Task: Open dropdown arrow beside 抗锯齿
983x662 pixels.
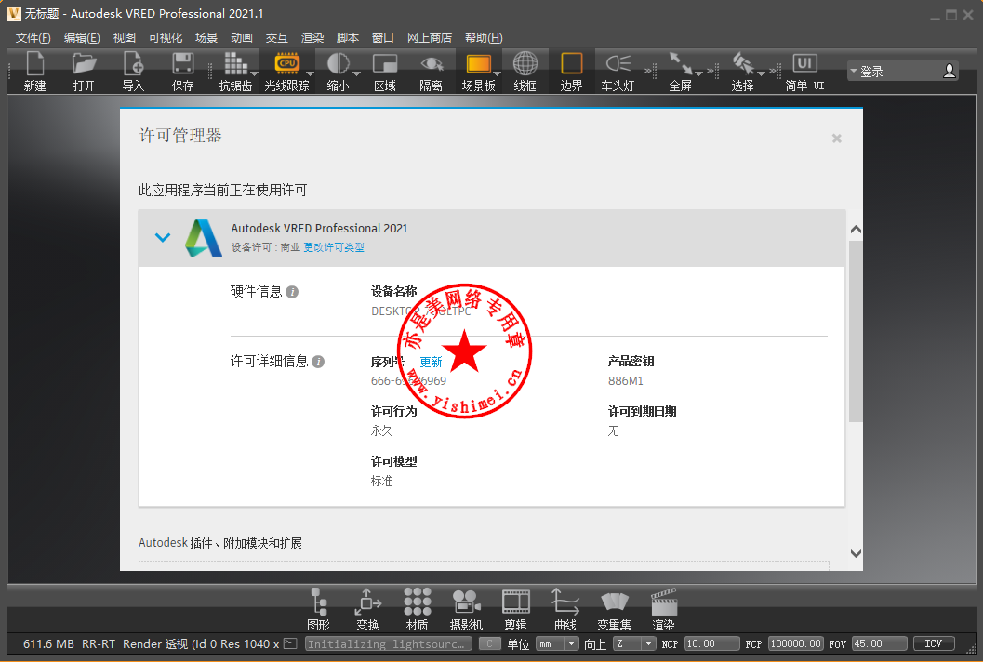Action: (254, 74)
